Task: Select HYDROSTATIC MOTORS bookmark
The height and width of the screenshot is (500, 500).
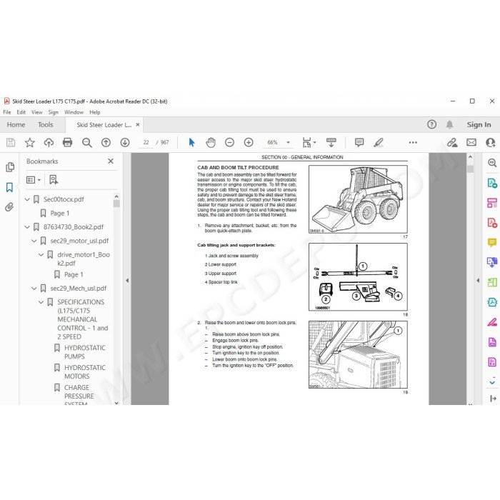Action: coord(85,372)
